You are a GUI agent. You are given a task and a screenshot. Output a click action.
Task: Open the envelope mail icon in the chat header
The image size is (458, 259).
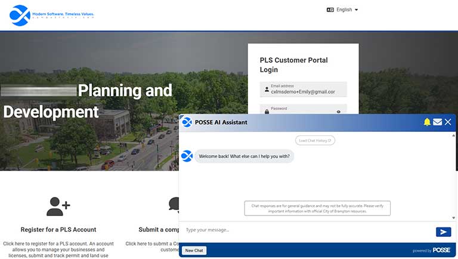point(437,122)
